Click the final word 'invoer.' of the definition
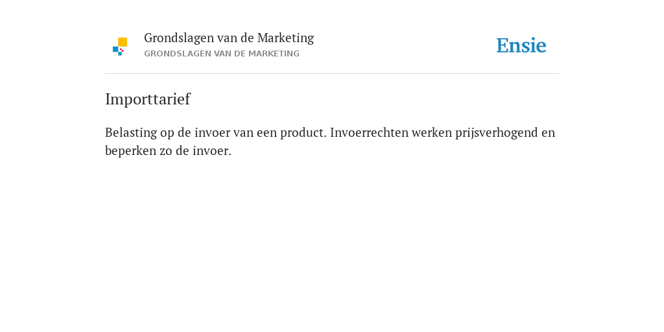The image size is (664, 332). pyautogui.click(x=212, y=150)
